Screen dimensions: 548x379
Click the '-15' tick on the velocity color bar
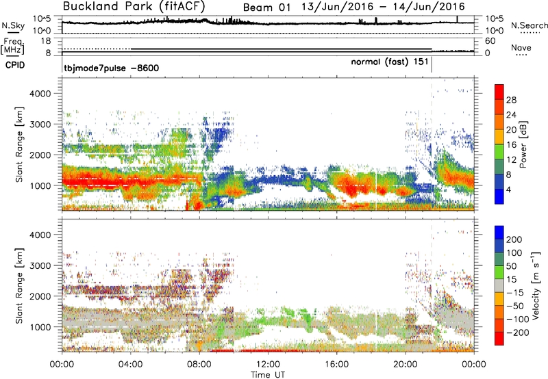[x=515, y=292]
